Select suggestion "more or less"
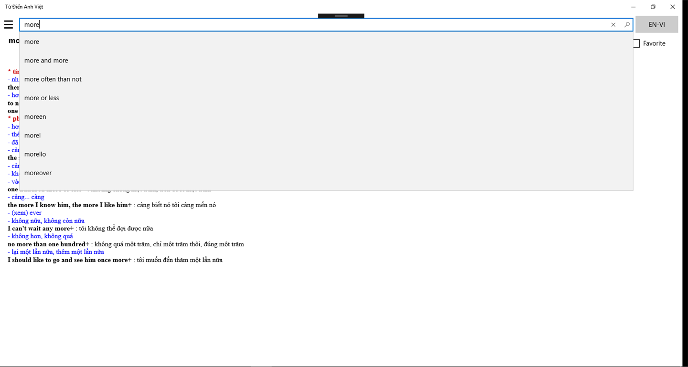Screen dimensions: 688x367 click(326, 98)
